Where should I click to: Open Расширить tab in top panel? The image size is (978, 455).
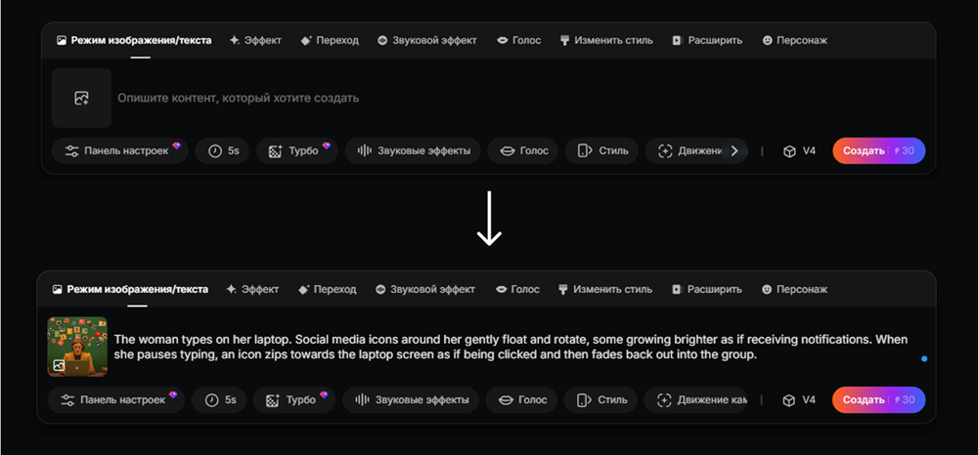pos(707,40)
